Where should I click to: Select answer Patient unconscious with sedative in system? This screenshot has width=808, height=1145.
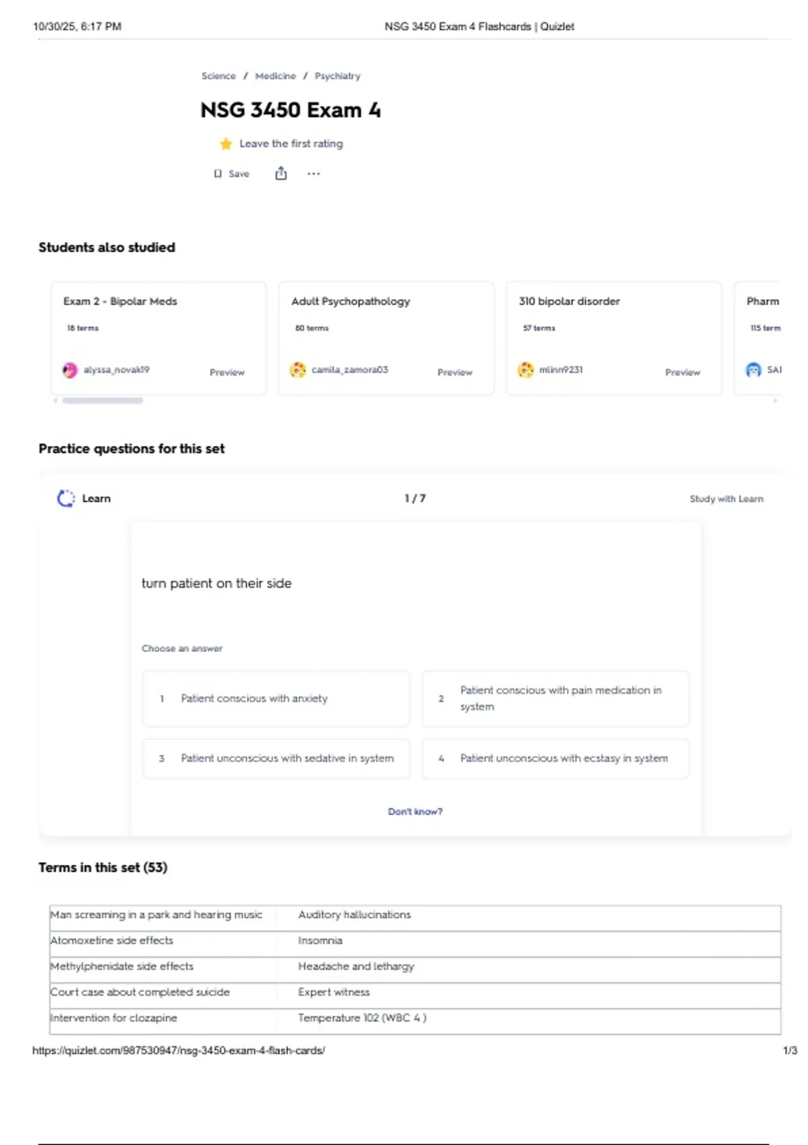point(276,758)
